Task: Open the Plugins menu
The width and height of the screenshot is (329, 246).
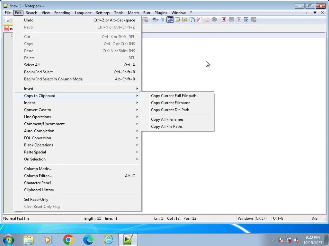Action: (x=161, y=13)
